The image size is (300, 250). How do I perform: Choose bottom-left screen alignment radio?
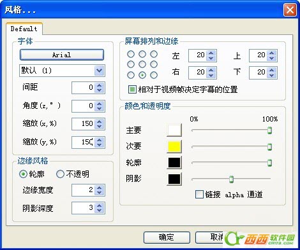point(131,75)
